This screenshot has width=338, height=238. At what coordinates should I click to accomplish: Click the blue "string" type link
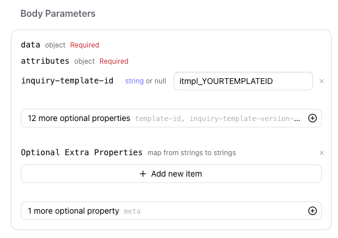pyautogui.click(x=134, y=81)
